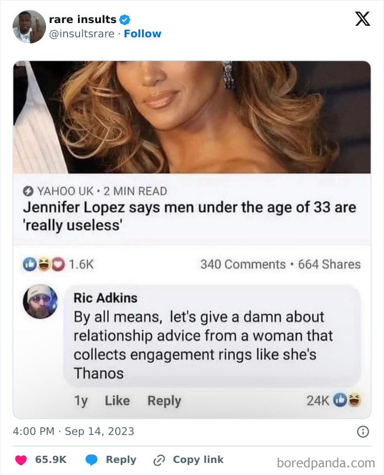Open the Jennifer Lopez article headline

(189, 216)
